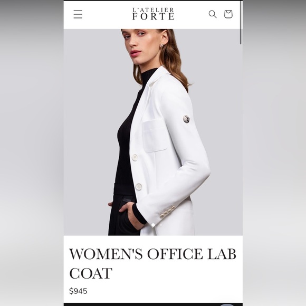306x306 pixels.
Task: Click the chest pocket of the coat
Action: [x=155, y=136]
